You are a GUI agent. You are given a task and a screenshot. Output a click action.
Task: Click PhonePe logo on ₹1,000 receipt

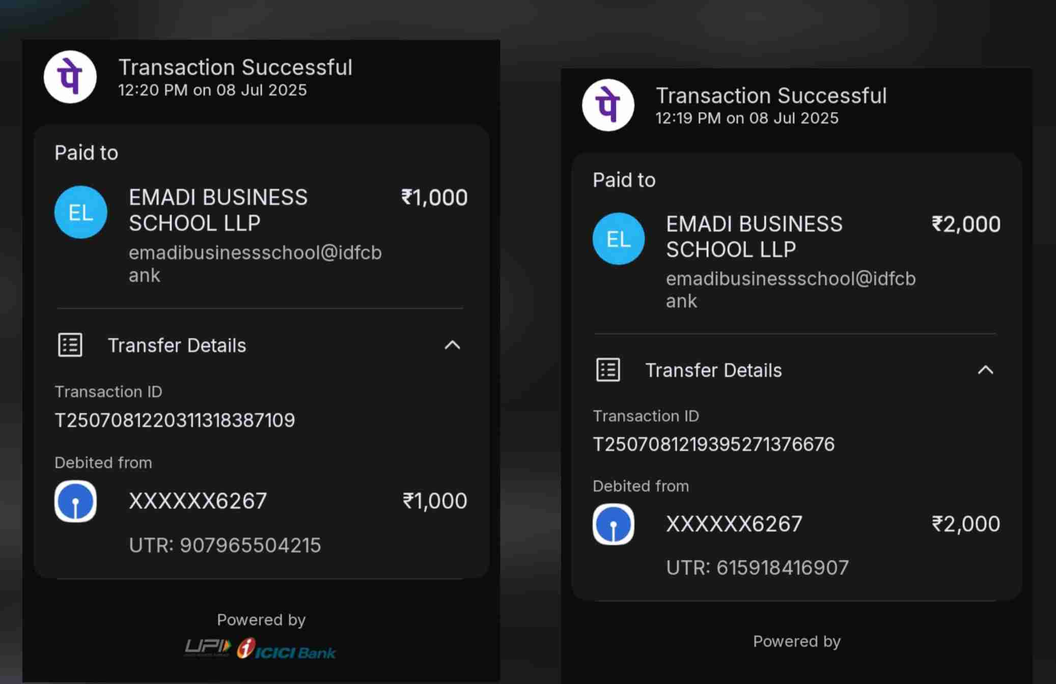(x=70, y=77)
